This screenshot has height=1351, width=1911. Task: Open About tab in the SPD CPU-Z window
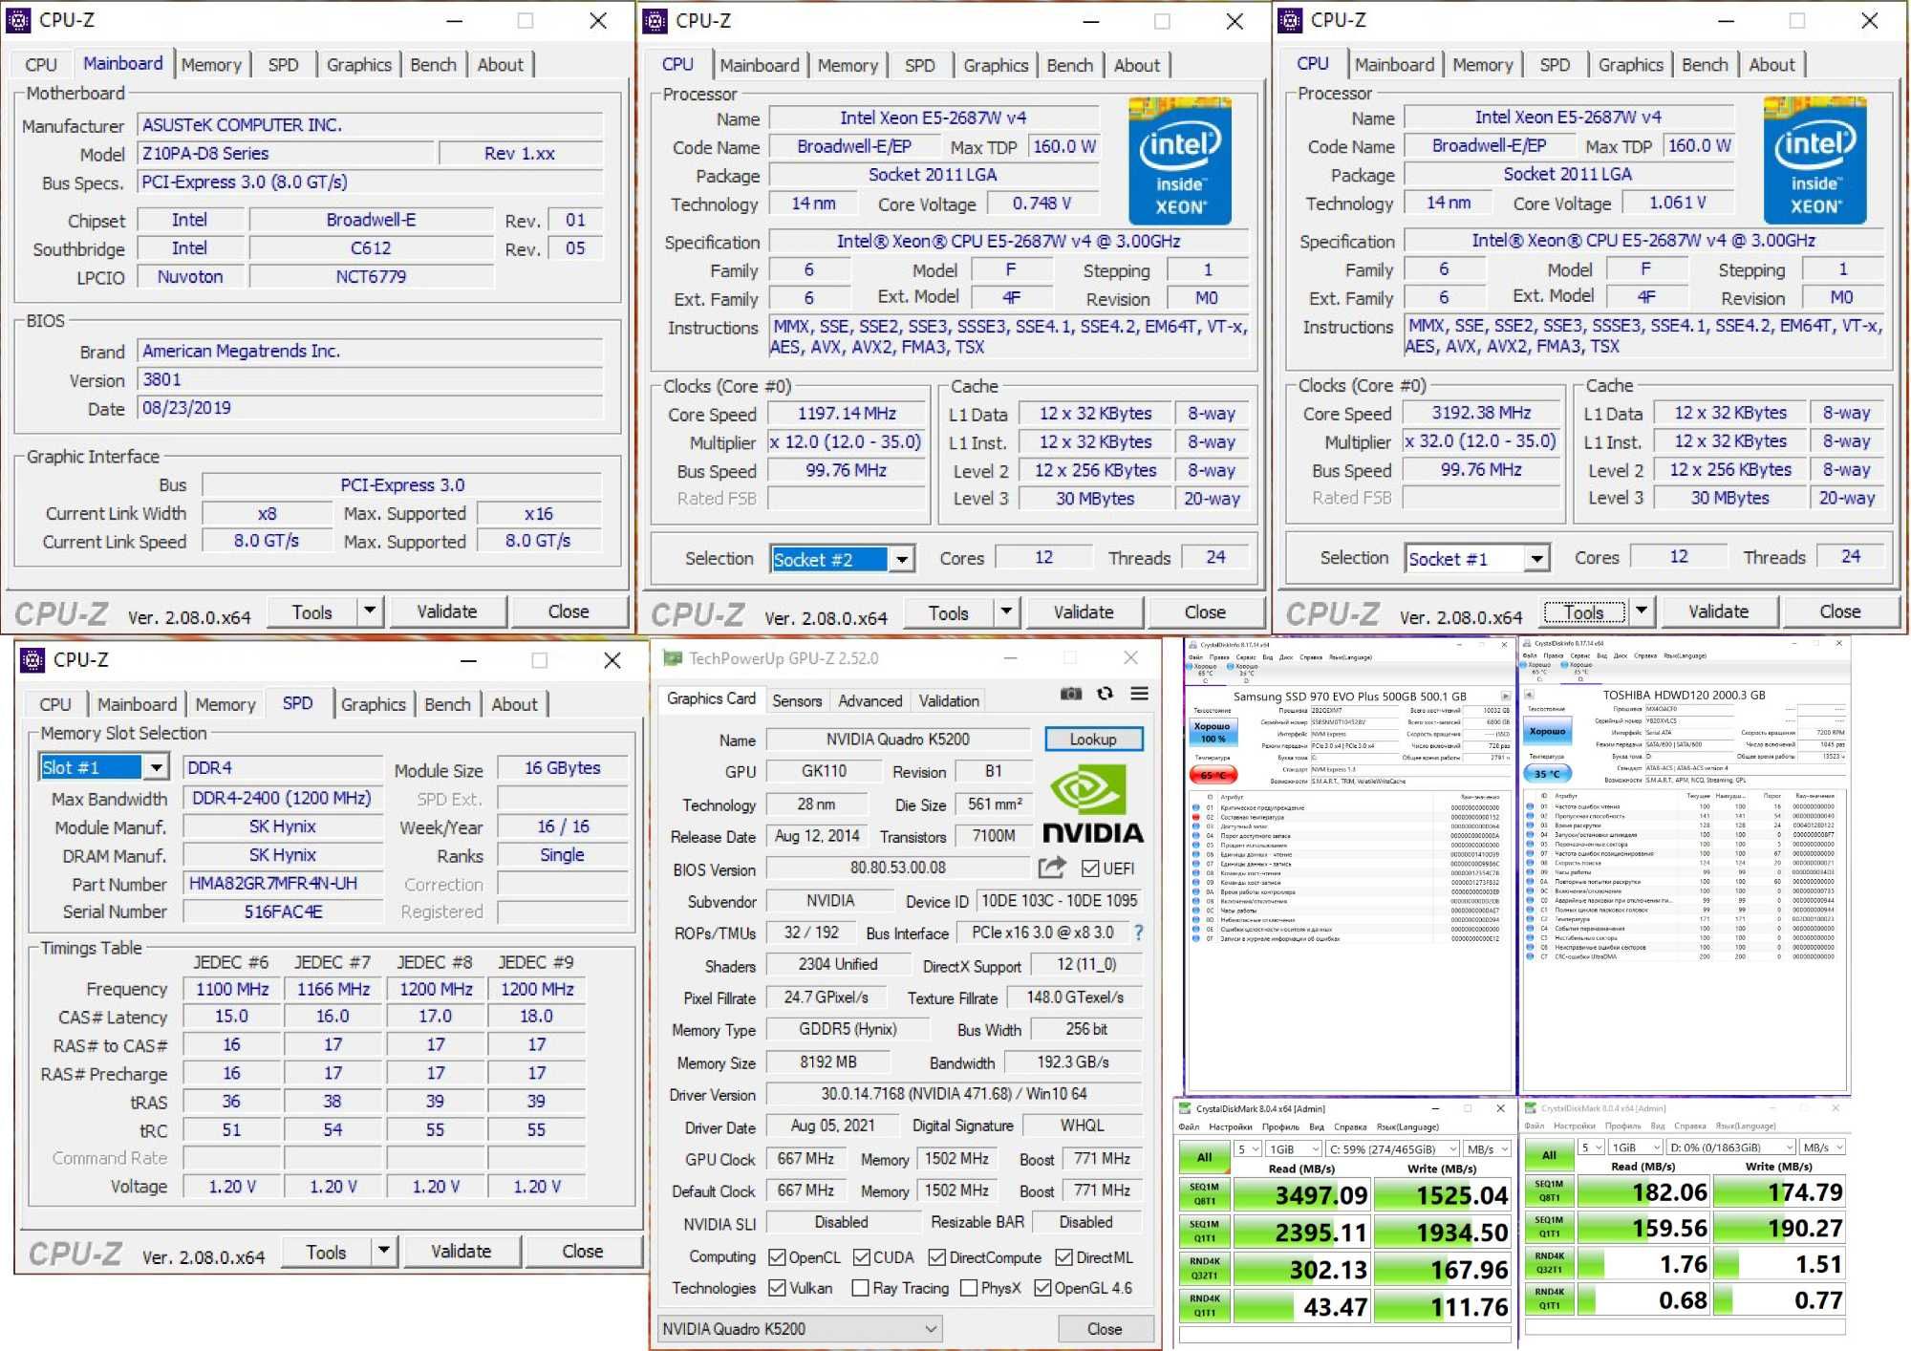pos(514,704)
